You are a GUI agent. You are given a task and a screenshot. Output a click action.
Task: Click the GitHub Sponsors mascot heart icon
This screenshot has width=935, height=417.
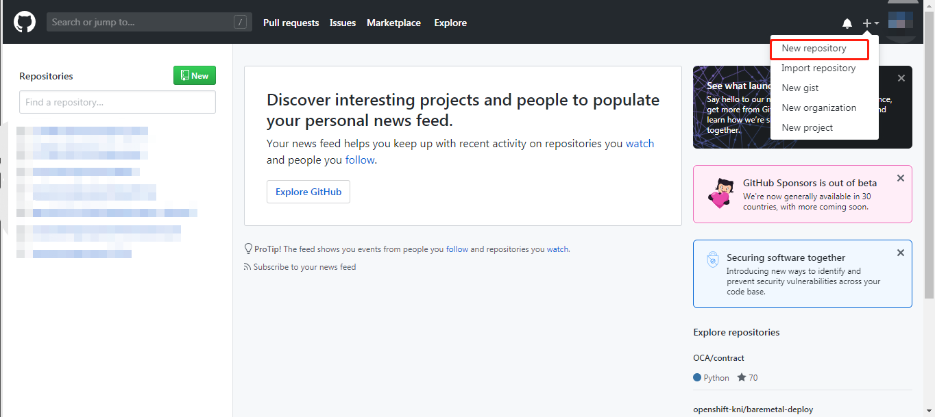coord(721,194)
